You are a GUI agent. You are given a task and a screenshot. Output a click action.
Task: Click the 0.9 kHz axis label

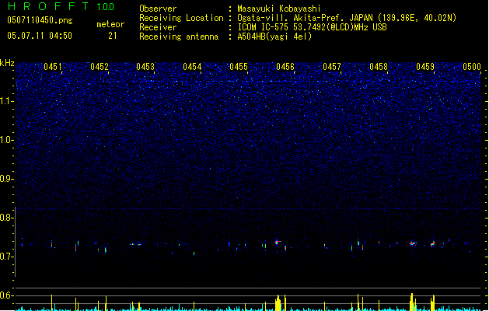6,179
